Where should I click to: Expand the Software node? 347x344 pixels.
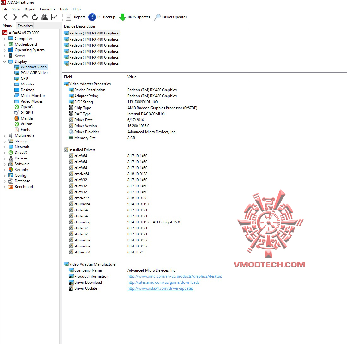(x=5, y=164)
